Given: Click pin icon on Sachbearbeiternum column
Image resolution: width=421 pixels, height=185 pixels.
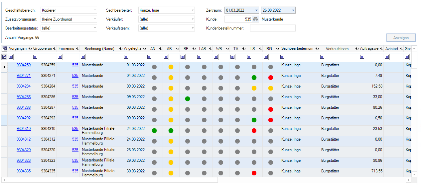Looking at the screenshot, I should pos(317,49).
